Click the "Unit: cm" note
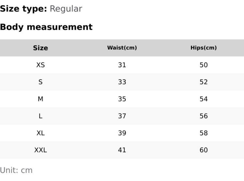The height and width of the screenshot is (181, 244). pyautogui.click(x=16, y=170)
